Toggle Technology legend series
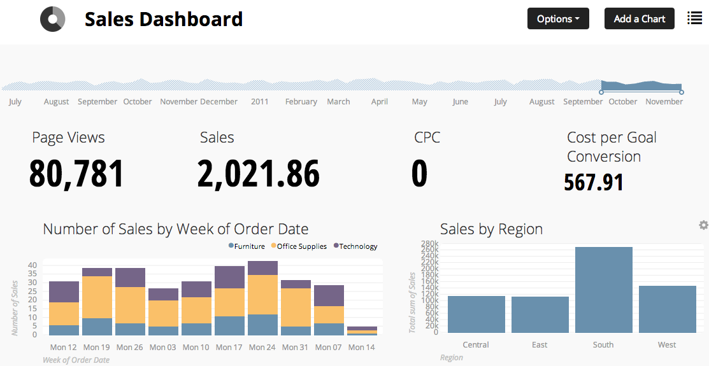This screenshot has height=366, width=709. (355, 246)
